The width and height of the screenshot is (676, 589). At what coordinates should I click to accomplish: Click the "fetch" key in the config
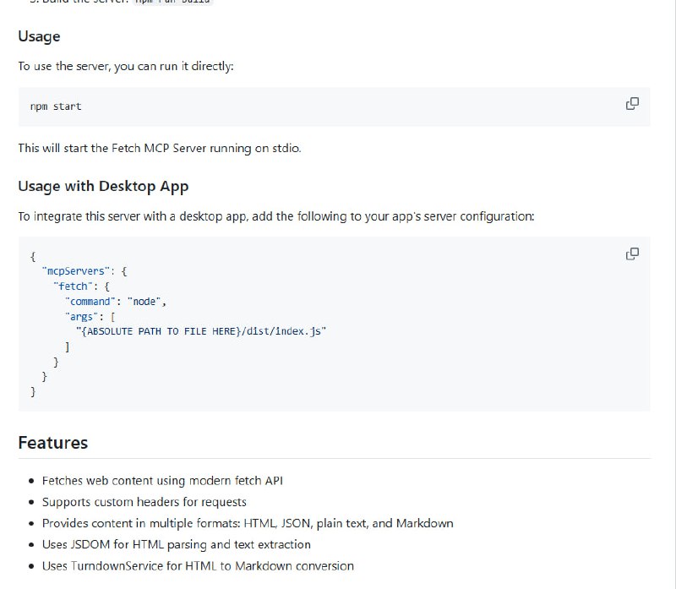[74, 286]
